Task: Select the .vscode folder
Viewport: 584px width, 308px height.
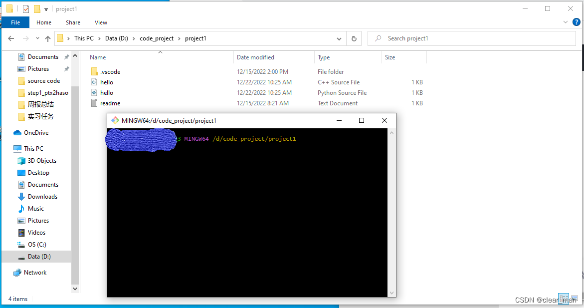Action: click(x=110, y=71)
